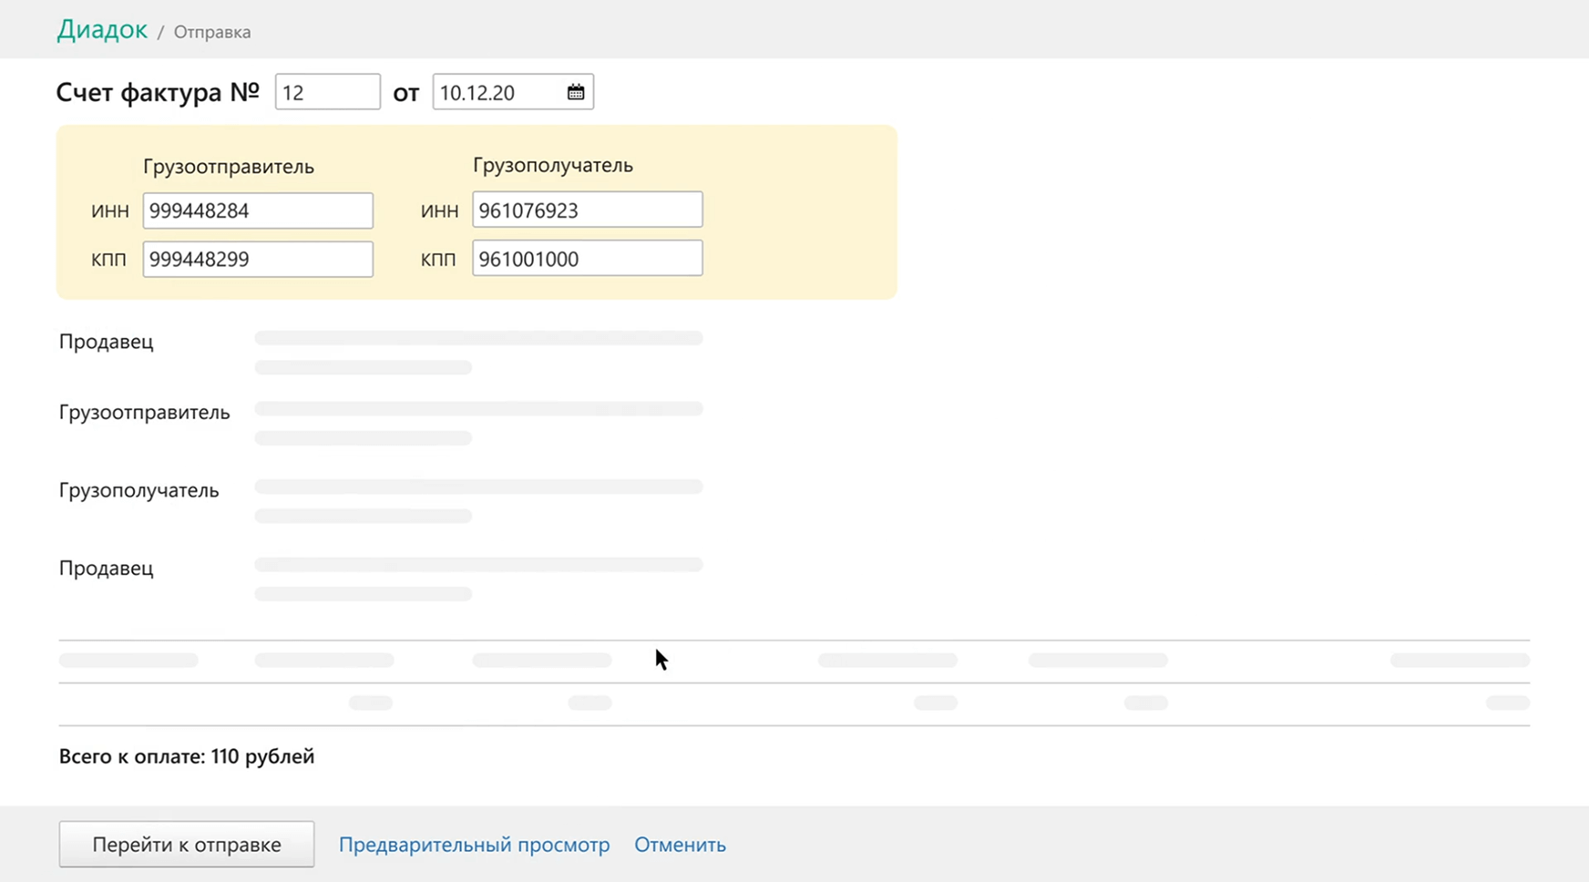Focus the Грузополучатель ИНН field 961076923
This screenshot has width=1589, height=882.
click(x=587, y=210)
